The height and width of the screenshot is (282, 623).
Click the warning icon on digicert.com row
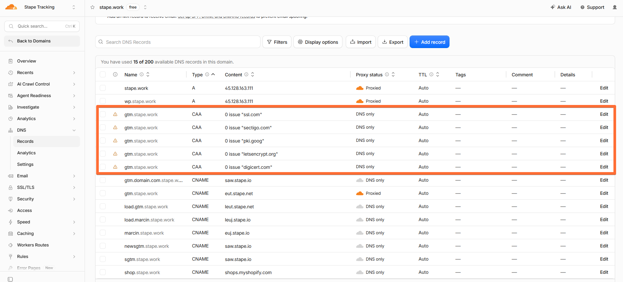click(x=115, y=167)
